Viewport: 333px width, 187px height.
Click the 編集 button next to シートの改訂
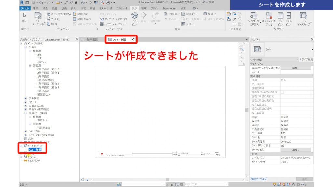tap(296, 149)
